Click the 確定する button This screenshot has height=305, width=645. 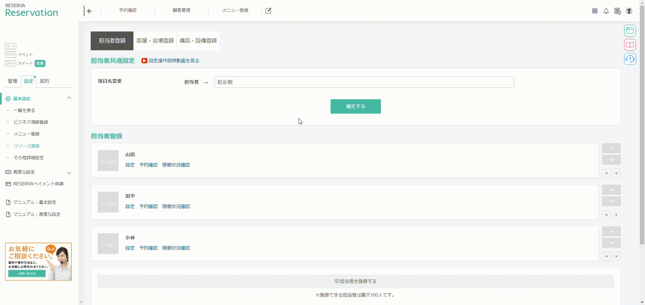[x=355, y=106]
